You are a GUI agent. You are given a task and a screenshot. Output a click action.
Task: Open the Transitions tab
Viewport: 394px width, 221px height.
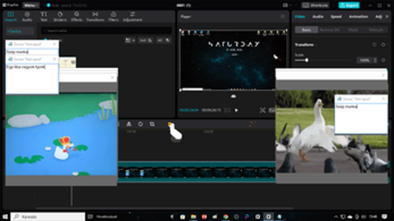coord(95,16)
